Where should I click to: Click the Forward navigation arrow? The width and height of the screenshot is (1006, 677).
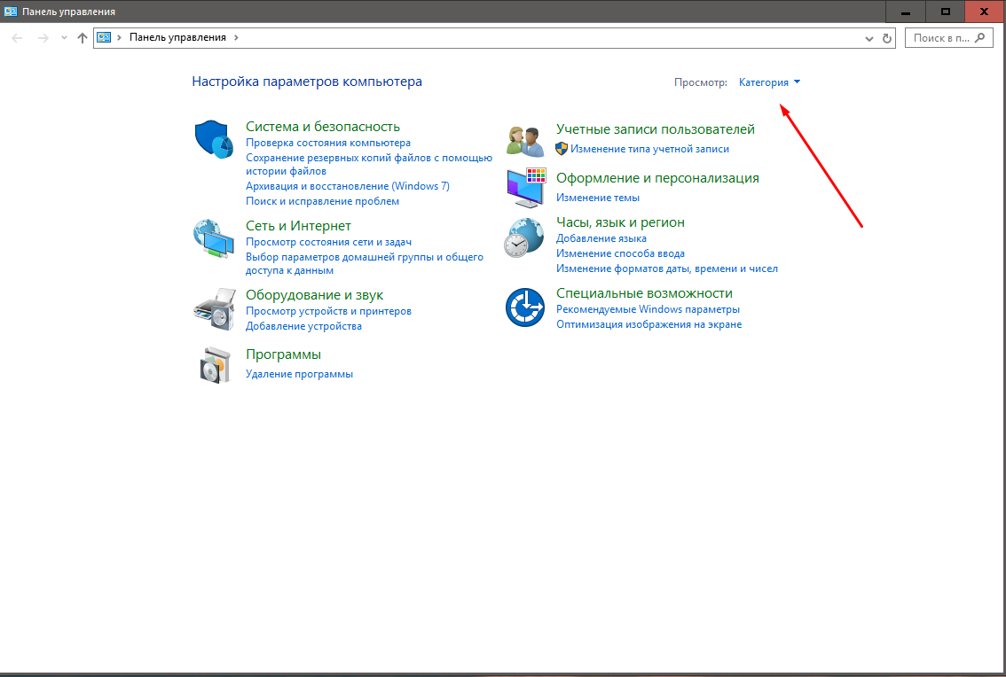(x=43, y=38)
